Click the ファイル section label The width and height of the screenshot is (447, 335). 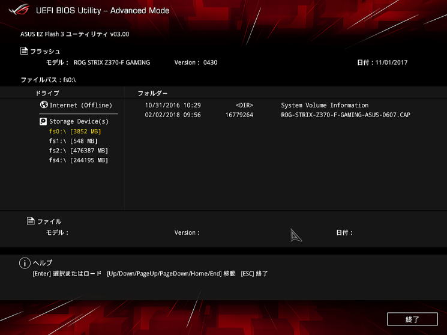point(49,222)
